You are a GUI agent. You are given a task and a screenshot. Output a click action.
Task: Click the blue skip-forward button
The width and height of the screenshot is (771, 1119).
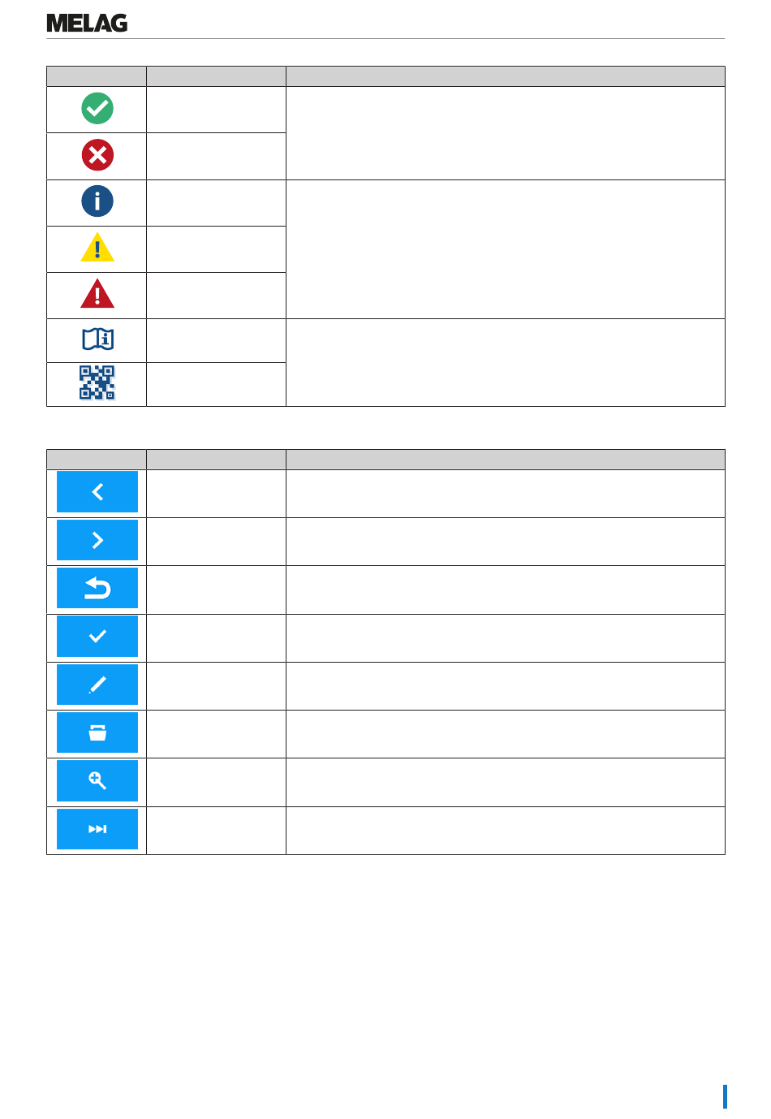97,829
